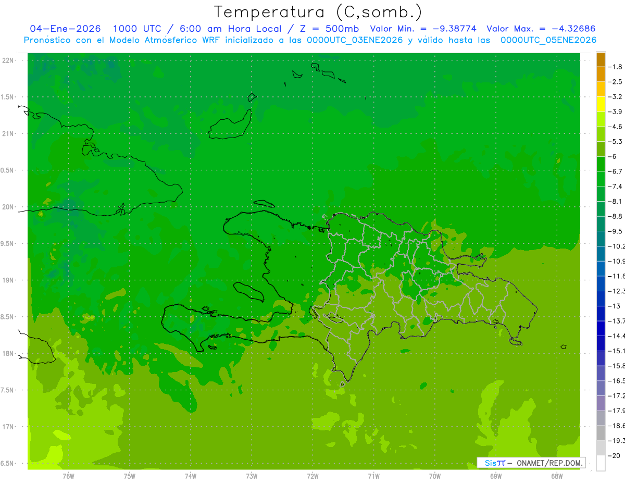Click "6:00 am Hora Local" text
The width and height of the screenshot is (625, 483).
(230, 29)
